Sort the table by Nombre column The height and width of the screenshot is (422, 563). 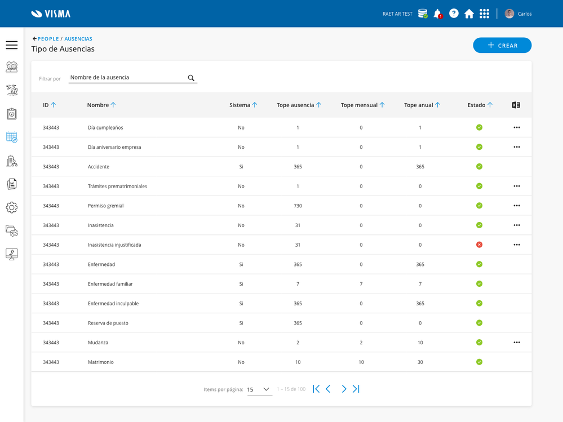(101, 105)
